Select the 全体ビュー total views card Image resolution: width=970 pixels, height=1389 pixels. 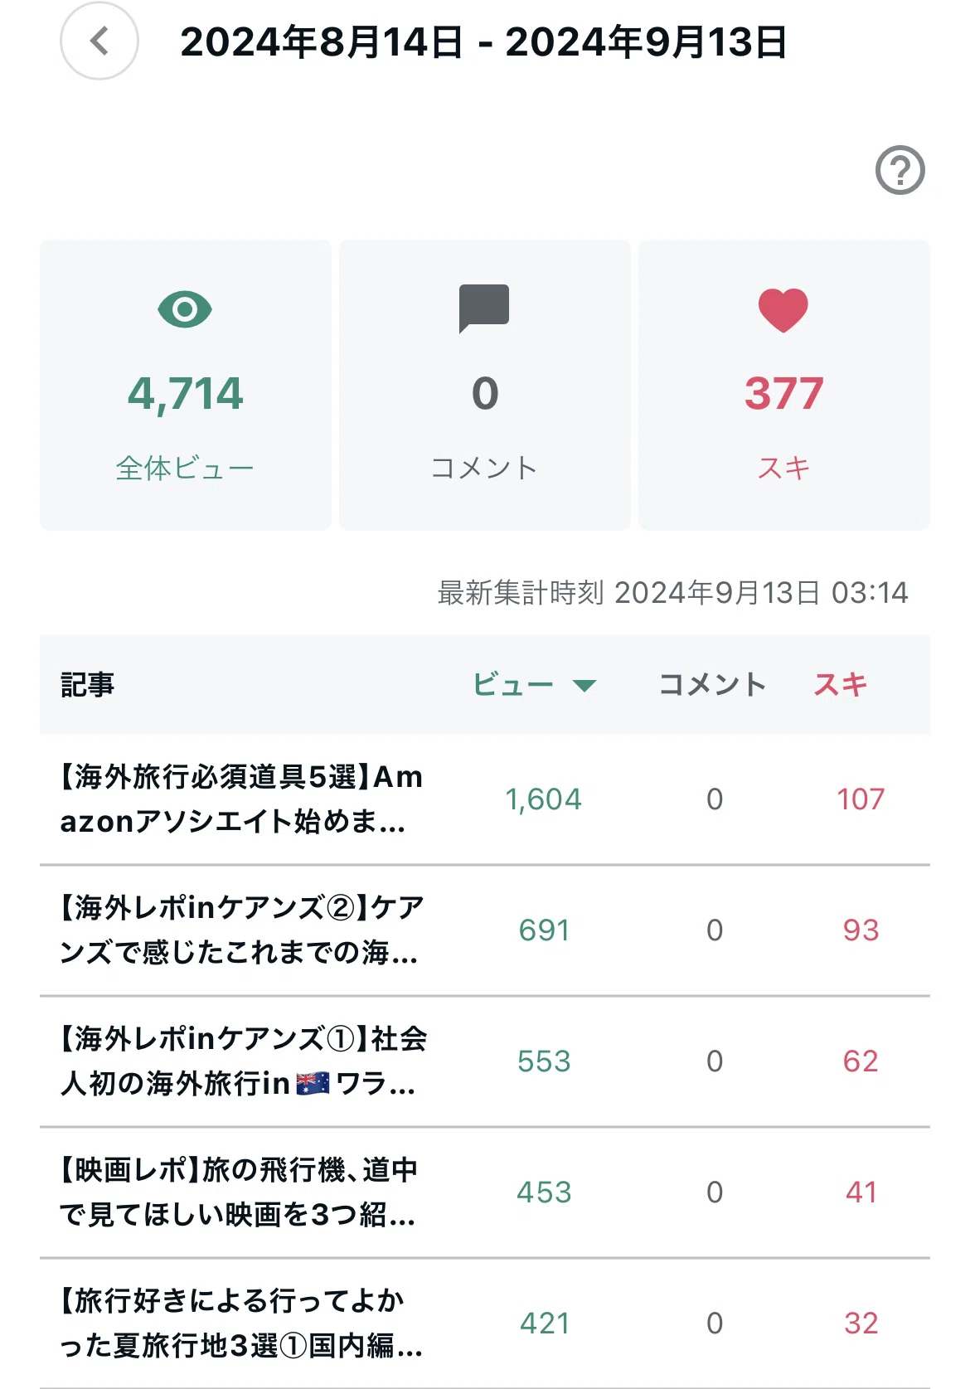tap(186, 385)
